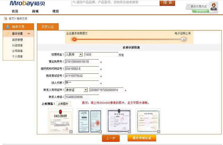
Task: Open the 人民币 currency dropdown
Action: tap(81, 54)
